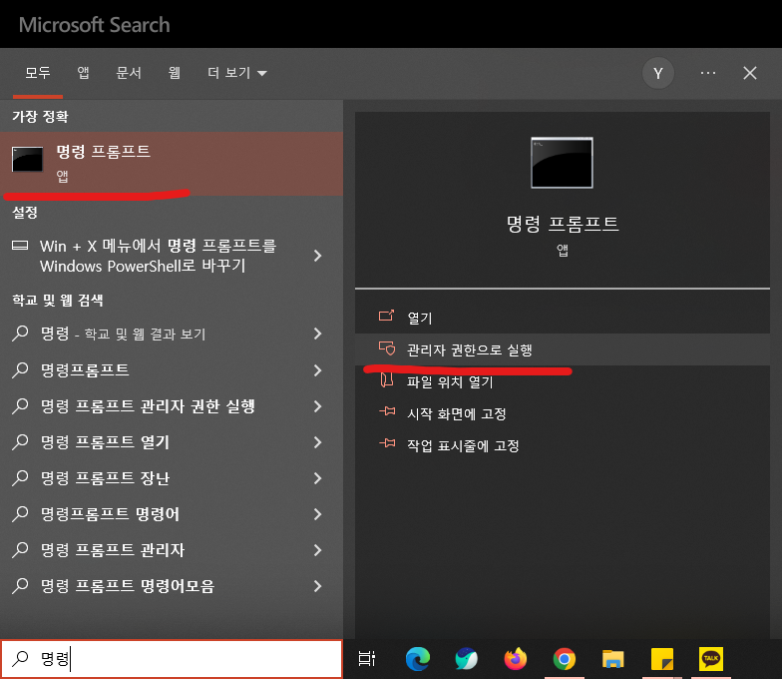Click search icon beside 명령 프롬프트 명령어모음

coord(20,585)
